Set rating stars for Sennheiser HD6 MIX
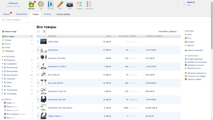Image resolution: width=213 pixels, height=120 pixels. tap(133, 99)
